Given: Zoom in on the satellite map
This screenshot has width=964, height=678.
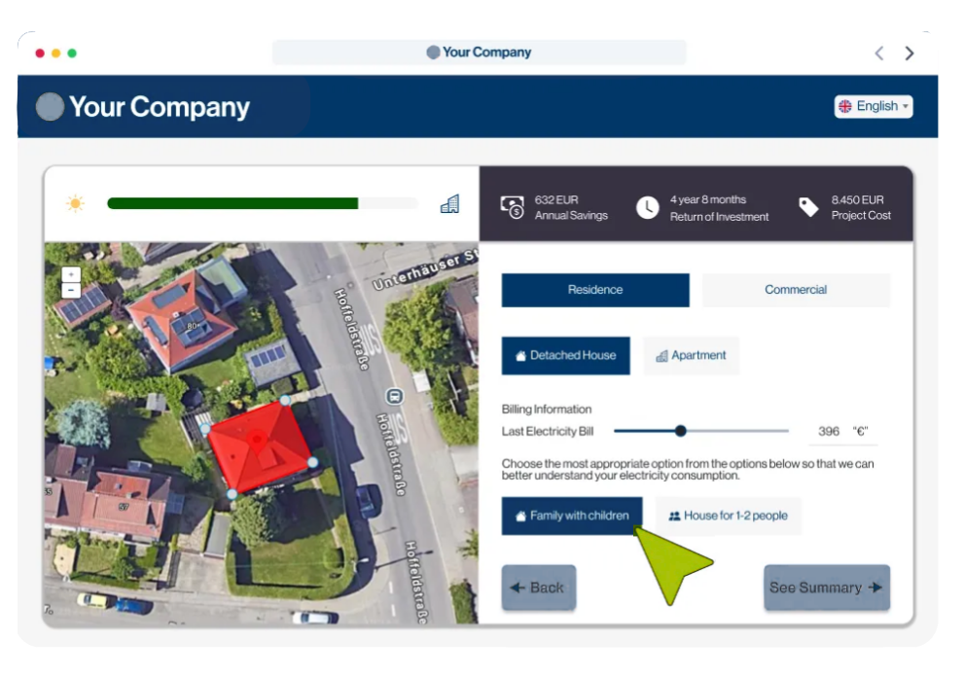Looking at the screenshot, I should coord(71,275).
